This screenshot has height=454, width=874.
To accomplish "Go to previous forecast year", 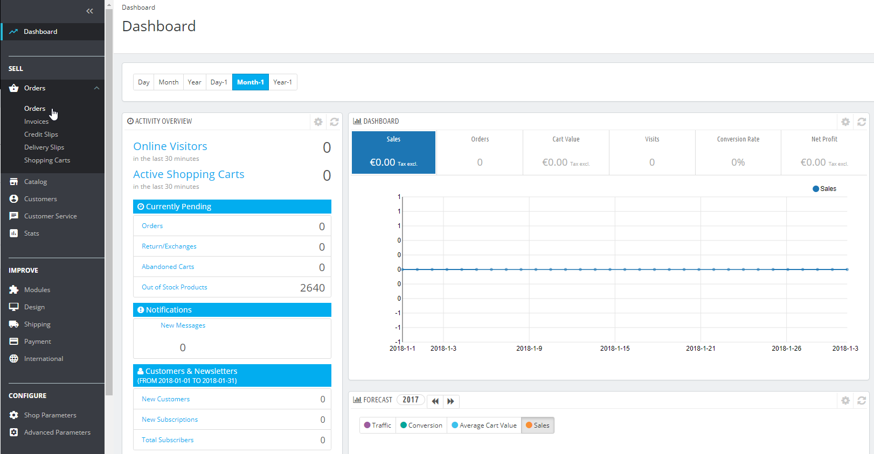I will [x=435, y=401].
